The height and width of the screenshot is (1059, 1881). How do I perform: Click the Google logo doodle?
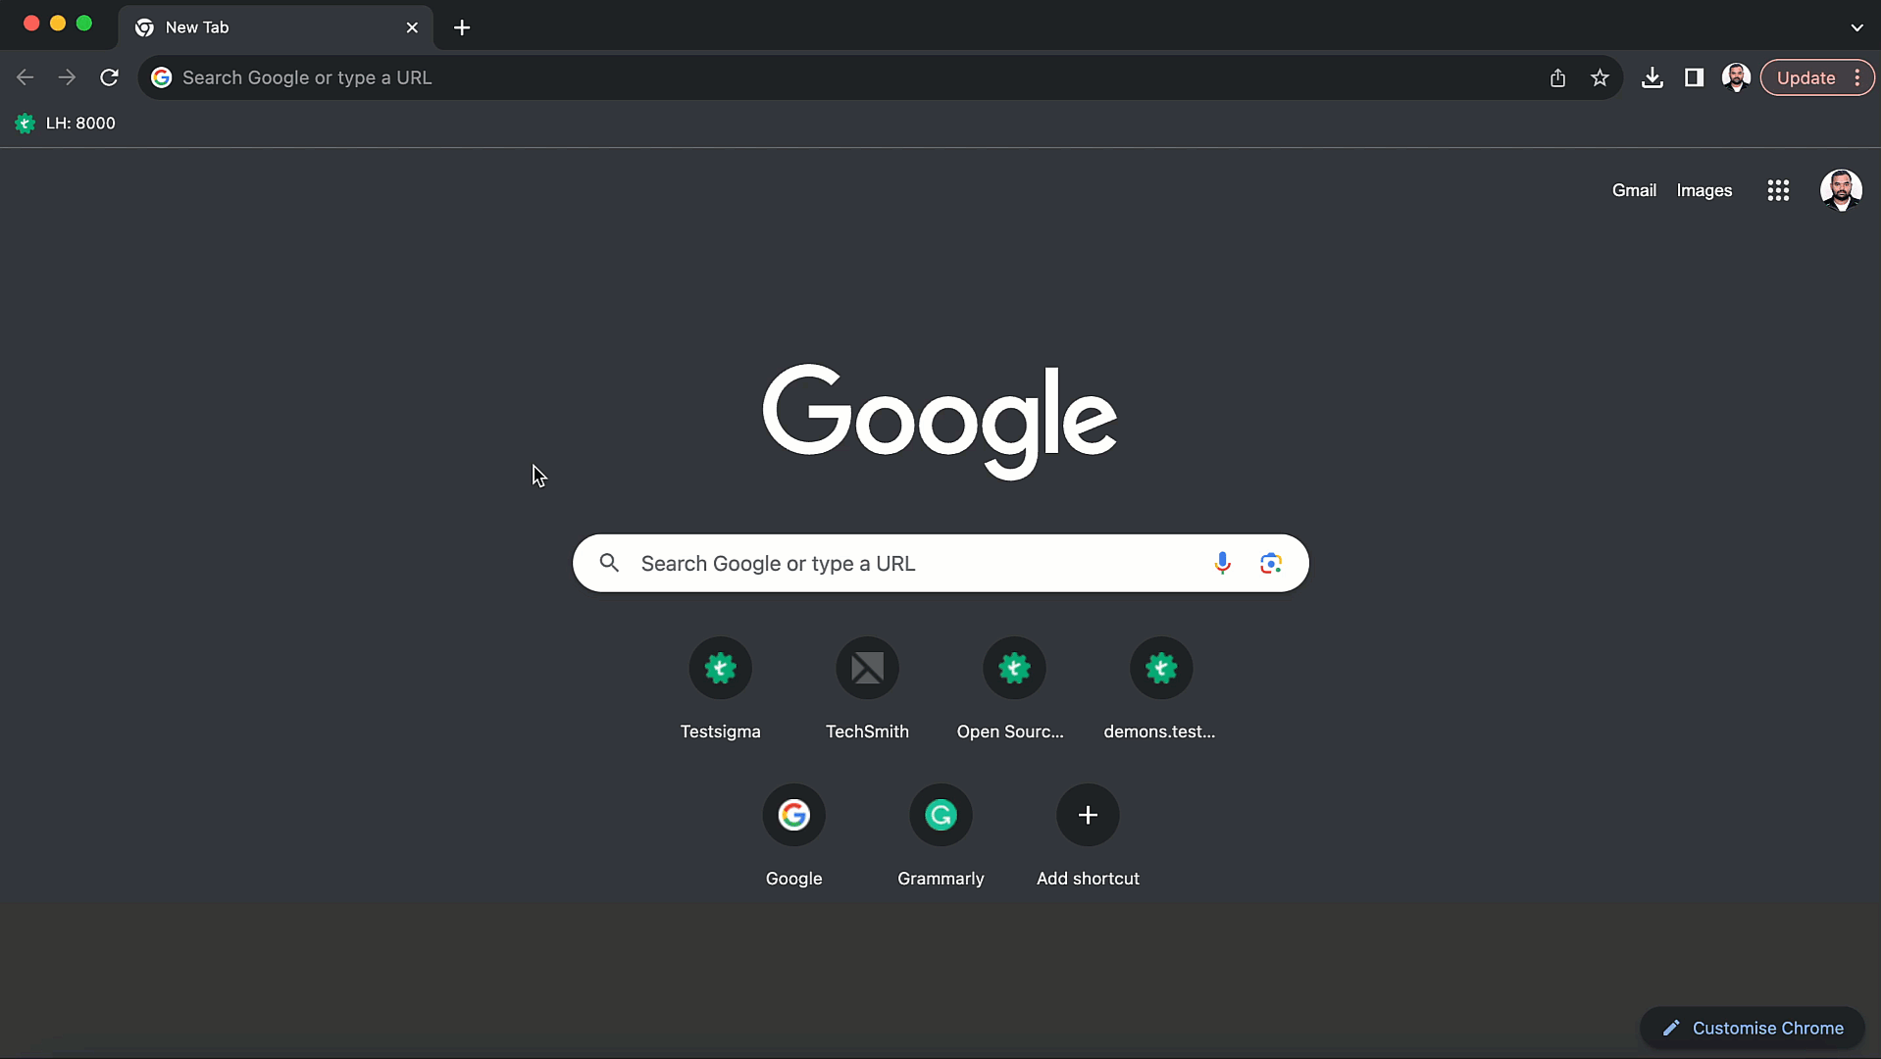pos(940,422)
